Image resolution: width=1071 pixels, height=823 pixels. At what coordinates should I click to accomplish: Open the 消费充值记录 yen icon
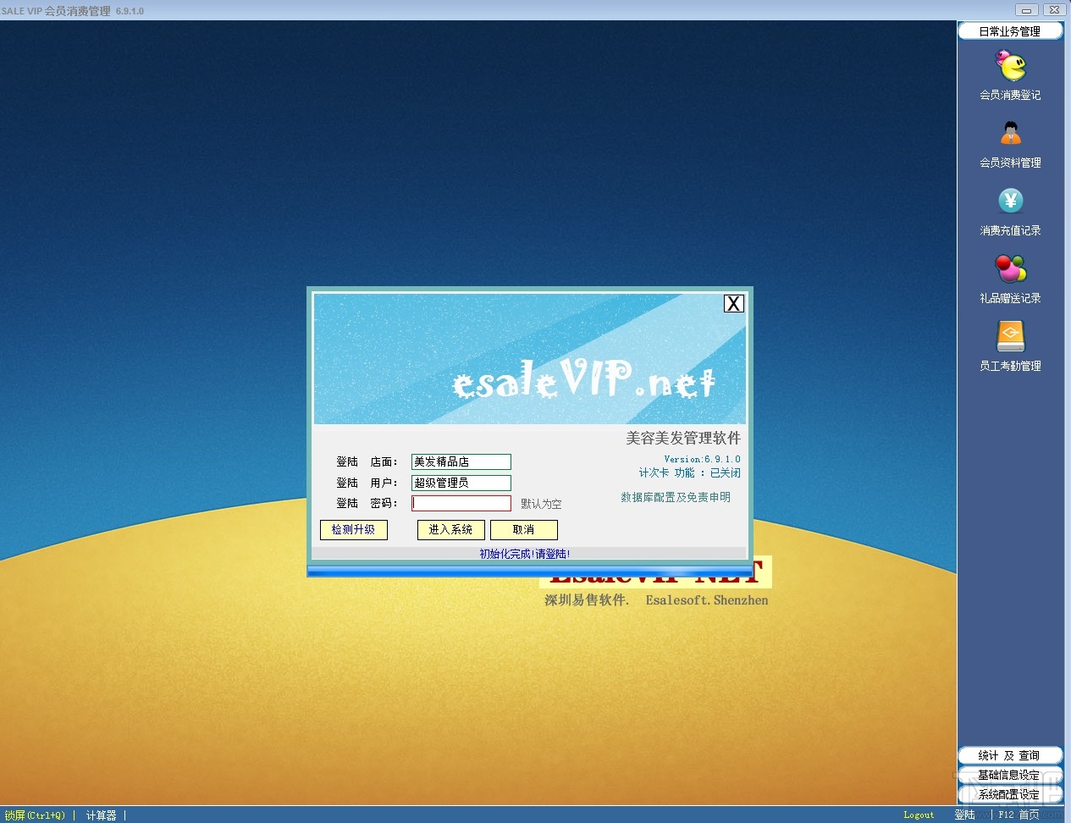pyautogui.click(x=1010, y=201)
